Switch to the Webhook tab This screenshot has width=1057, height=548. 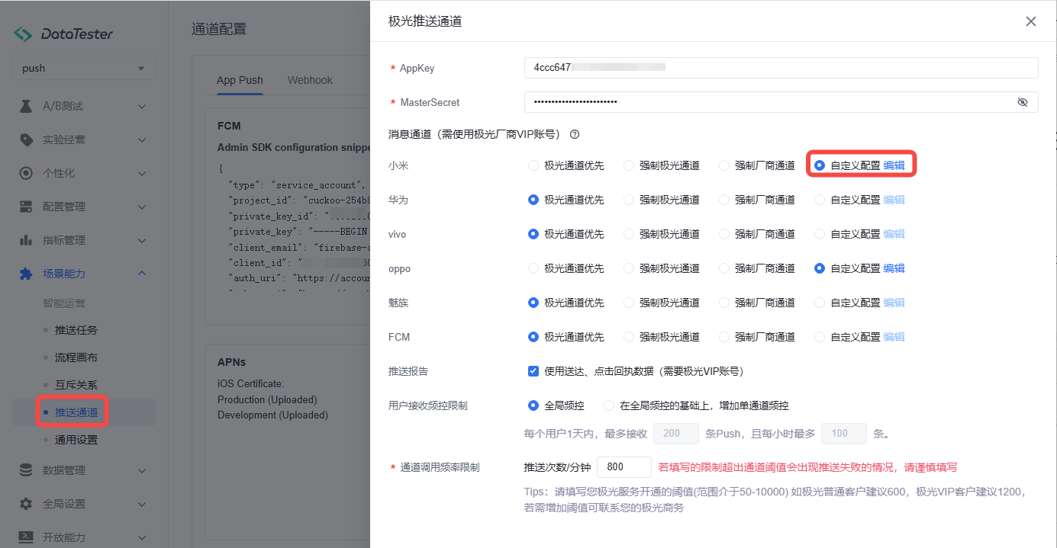pyautogui.click(x=310, y=80)
